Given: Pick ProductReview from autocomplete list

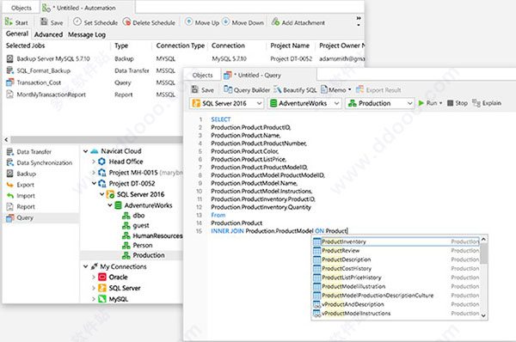Looking at the screenshot, I should pos(396,251).
